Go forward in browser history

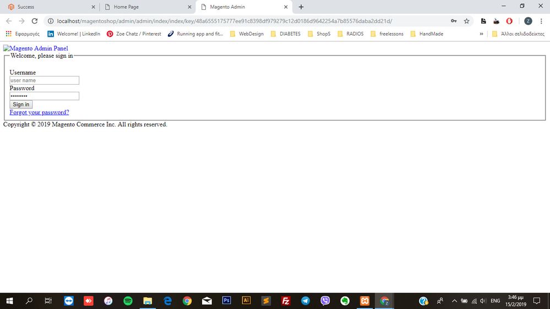22,21
